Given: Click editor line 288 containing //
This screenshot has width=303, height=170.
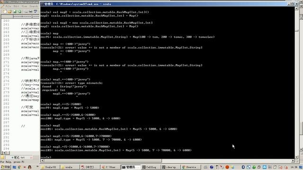Looking at the screenshot, I should pyautogui.click(x=23, y=126).
